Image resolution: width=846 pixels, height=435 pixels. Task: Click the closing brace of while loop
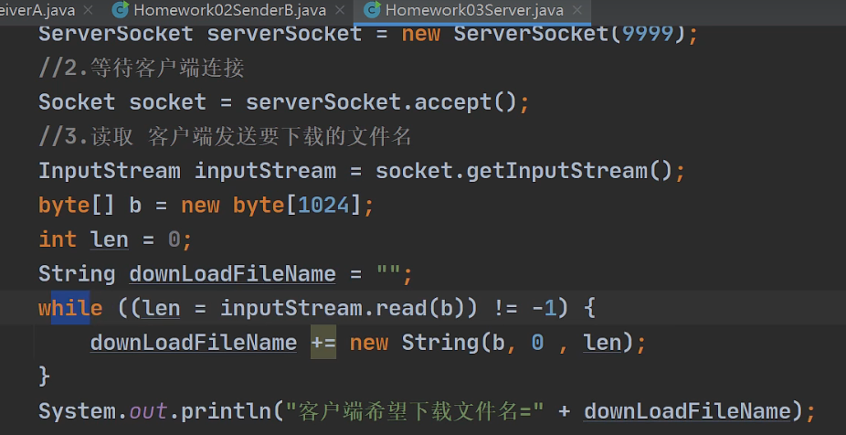tap(44, 377)
